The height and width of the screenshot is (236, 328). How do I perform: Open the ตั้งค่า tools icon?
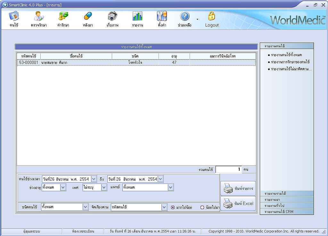click(x=162, y=16)
